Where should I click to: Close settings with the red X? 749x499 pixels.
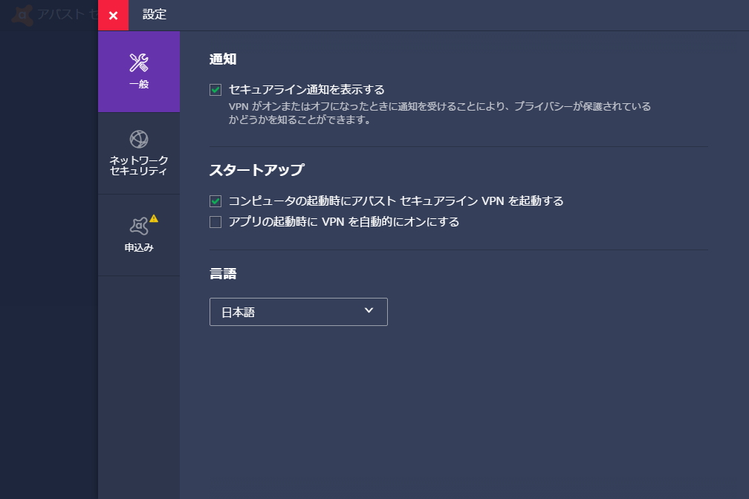pos(113,15)
